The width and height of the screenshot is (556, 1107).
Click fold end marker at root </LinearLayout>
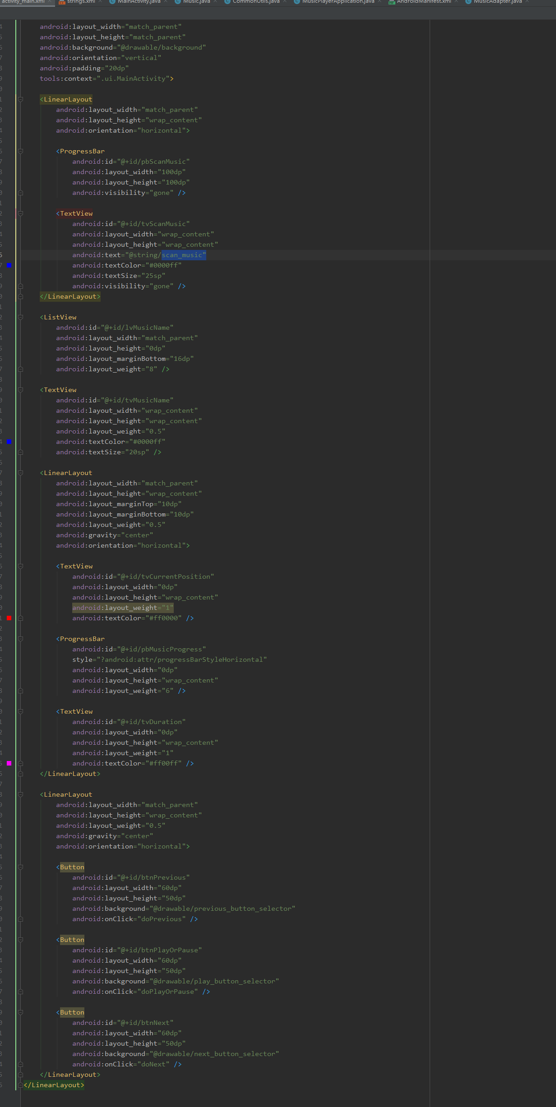(20, 1085)
